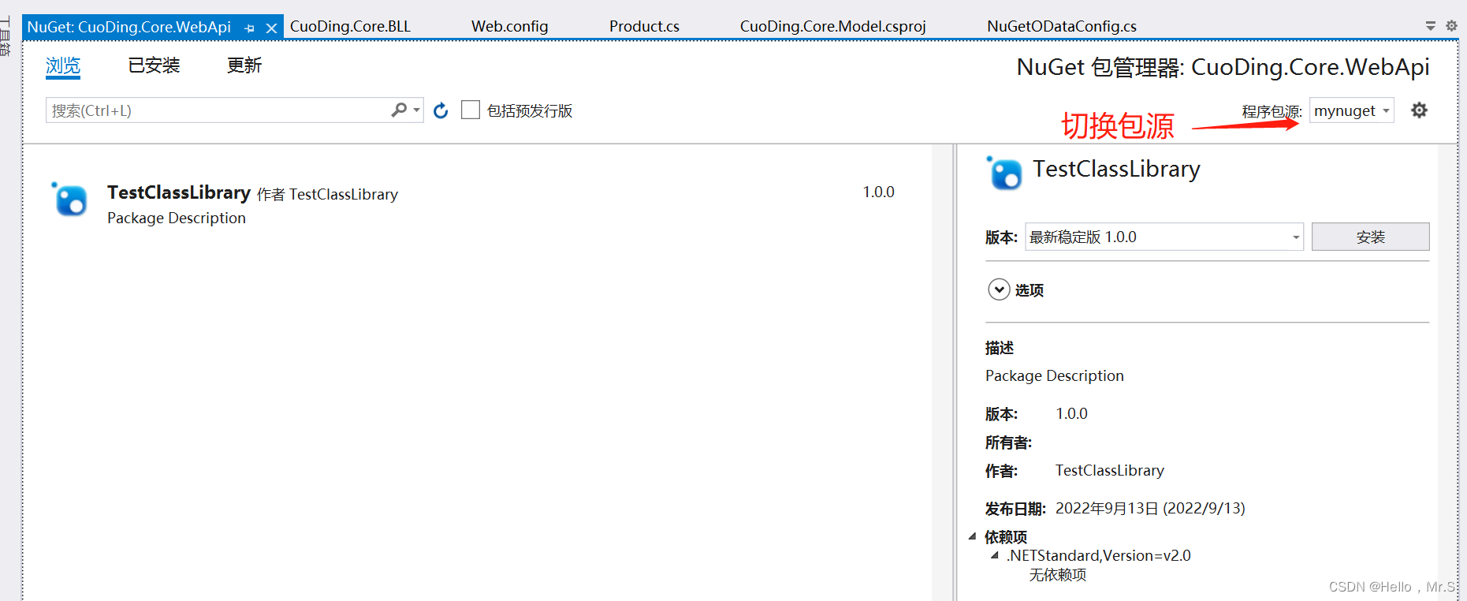Screen dimensions: 1467x601
Task: Select the 更新 (Updates) tab
Action: point(244,65)
